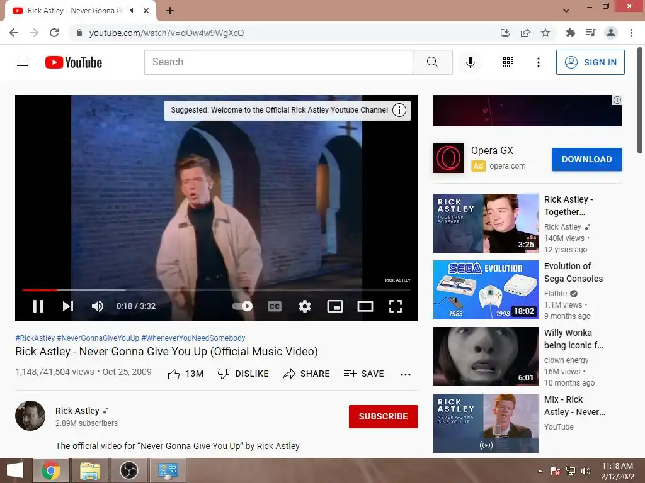This screenshot has width=645, height=483.
Task: Open the suggested card info icon
Action: [399, 110]
